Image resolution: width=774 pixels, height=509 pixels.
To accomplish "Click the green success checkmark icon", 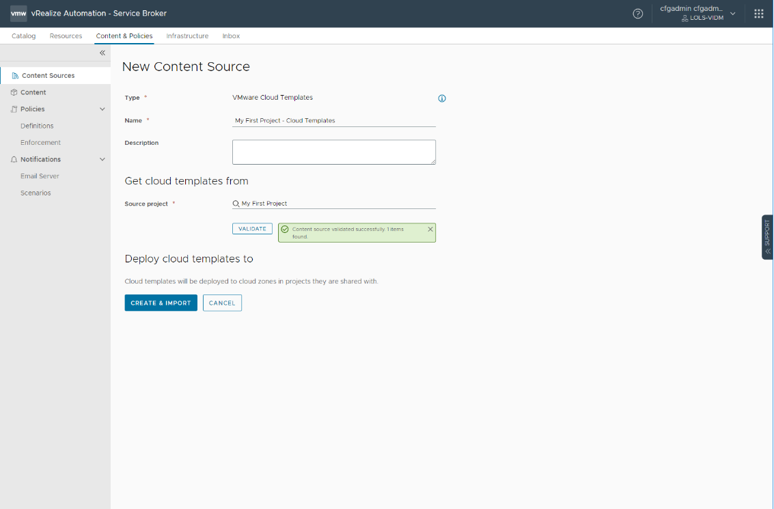I will 285,229.
